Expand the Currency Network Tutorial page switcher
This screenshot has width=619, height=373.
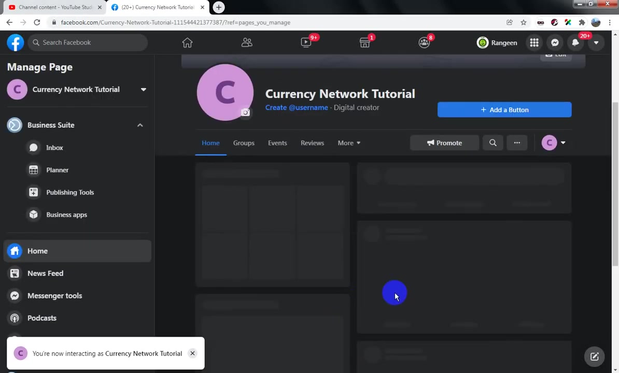(143, 90)
